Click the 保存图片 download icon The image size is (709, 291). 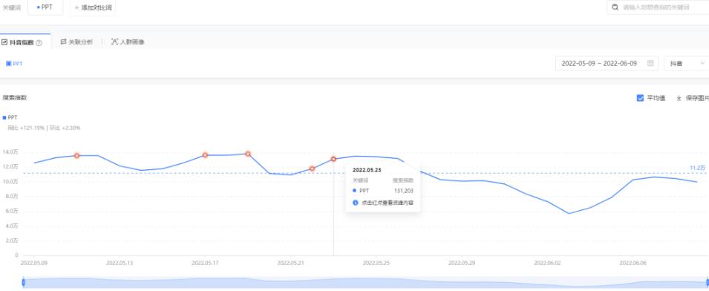(x=679, y=98)
